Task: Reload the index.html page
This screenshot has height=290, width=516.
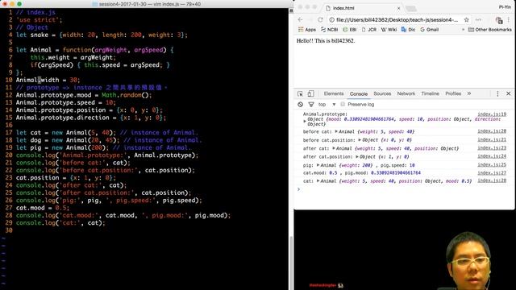Action: 320,19
